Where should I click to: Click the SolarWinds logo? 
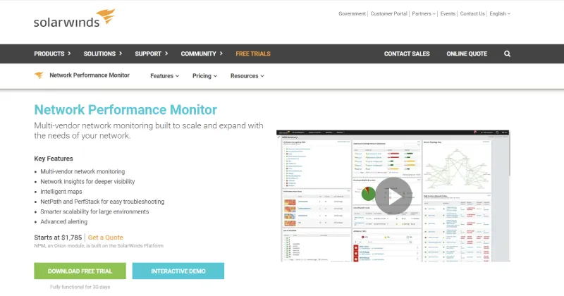(x=75, y=19)
